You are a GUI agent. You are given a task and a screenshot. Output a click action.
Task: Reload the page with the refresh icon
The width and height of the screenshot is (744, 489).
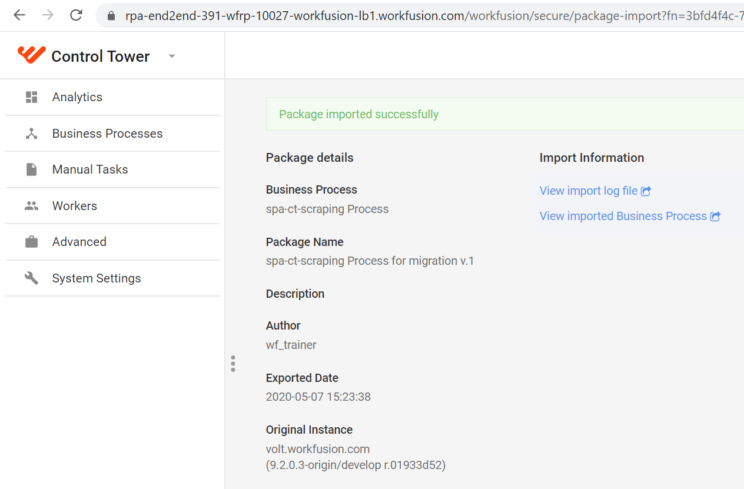(x=76, y=15)
